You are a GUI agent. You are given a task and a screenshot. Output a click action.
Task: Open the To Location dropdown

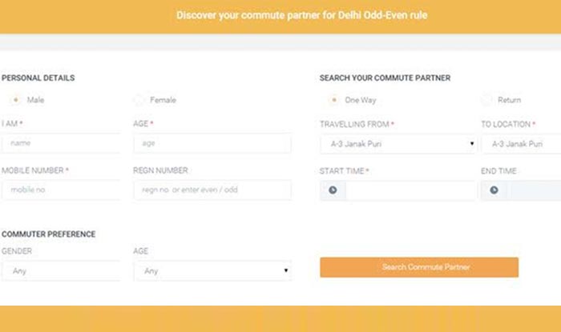point(521,144)
